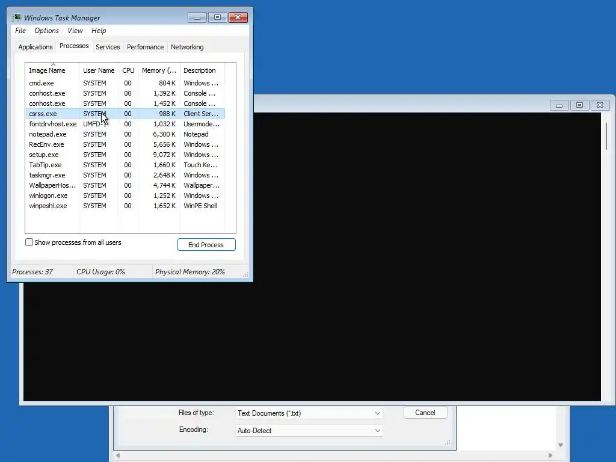Viewport: 616px width, 462px height.
Task: Select conhost.exe using 1,392 K memory
Action: [x=125, y=93]
